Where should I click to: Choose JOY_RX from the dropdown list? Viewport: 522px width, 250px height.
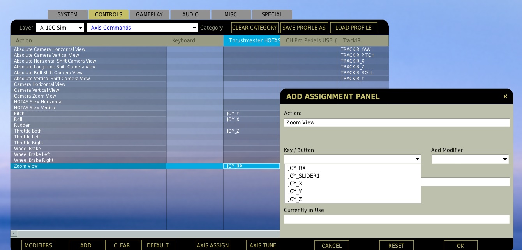[x=353, y=168]
